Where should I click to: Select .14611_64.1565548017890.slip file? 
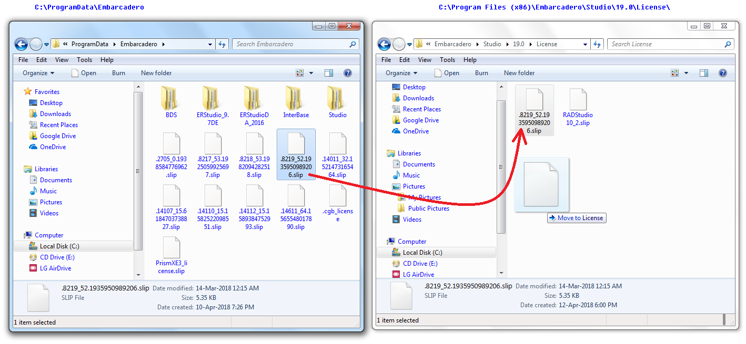point(296,207)
